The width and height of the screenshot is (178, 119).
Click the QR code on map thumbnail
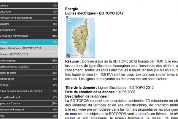(x=68, y=56)
